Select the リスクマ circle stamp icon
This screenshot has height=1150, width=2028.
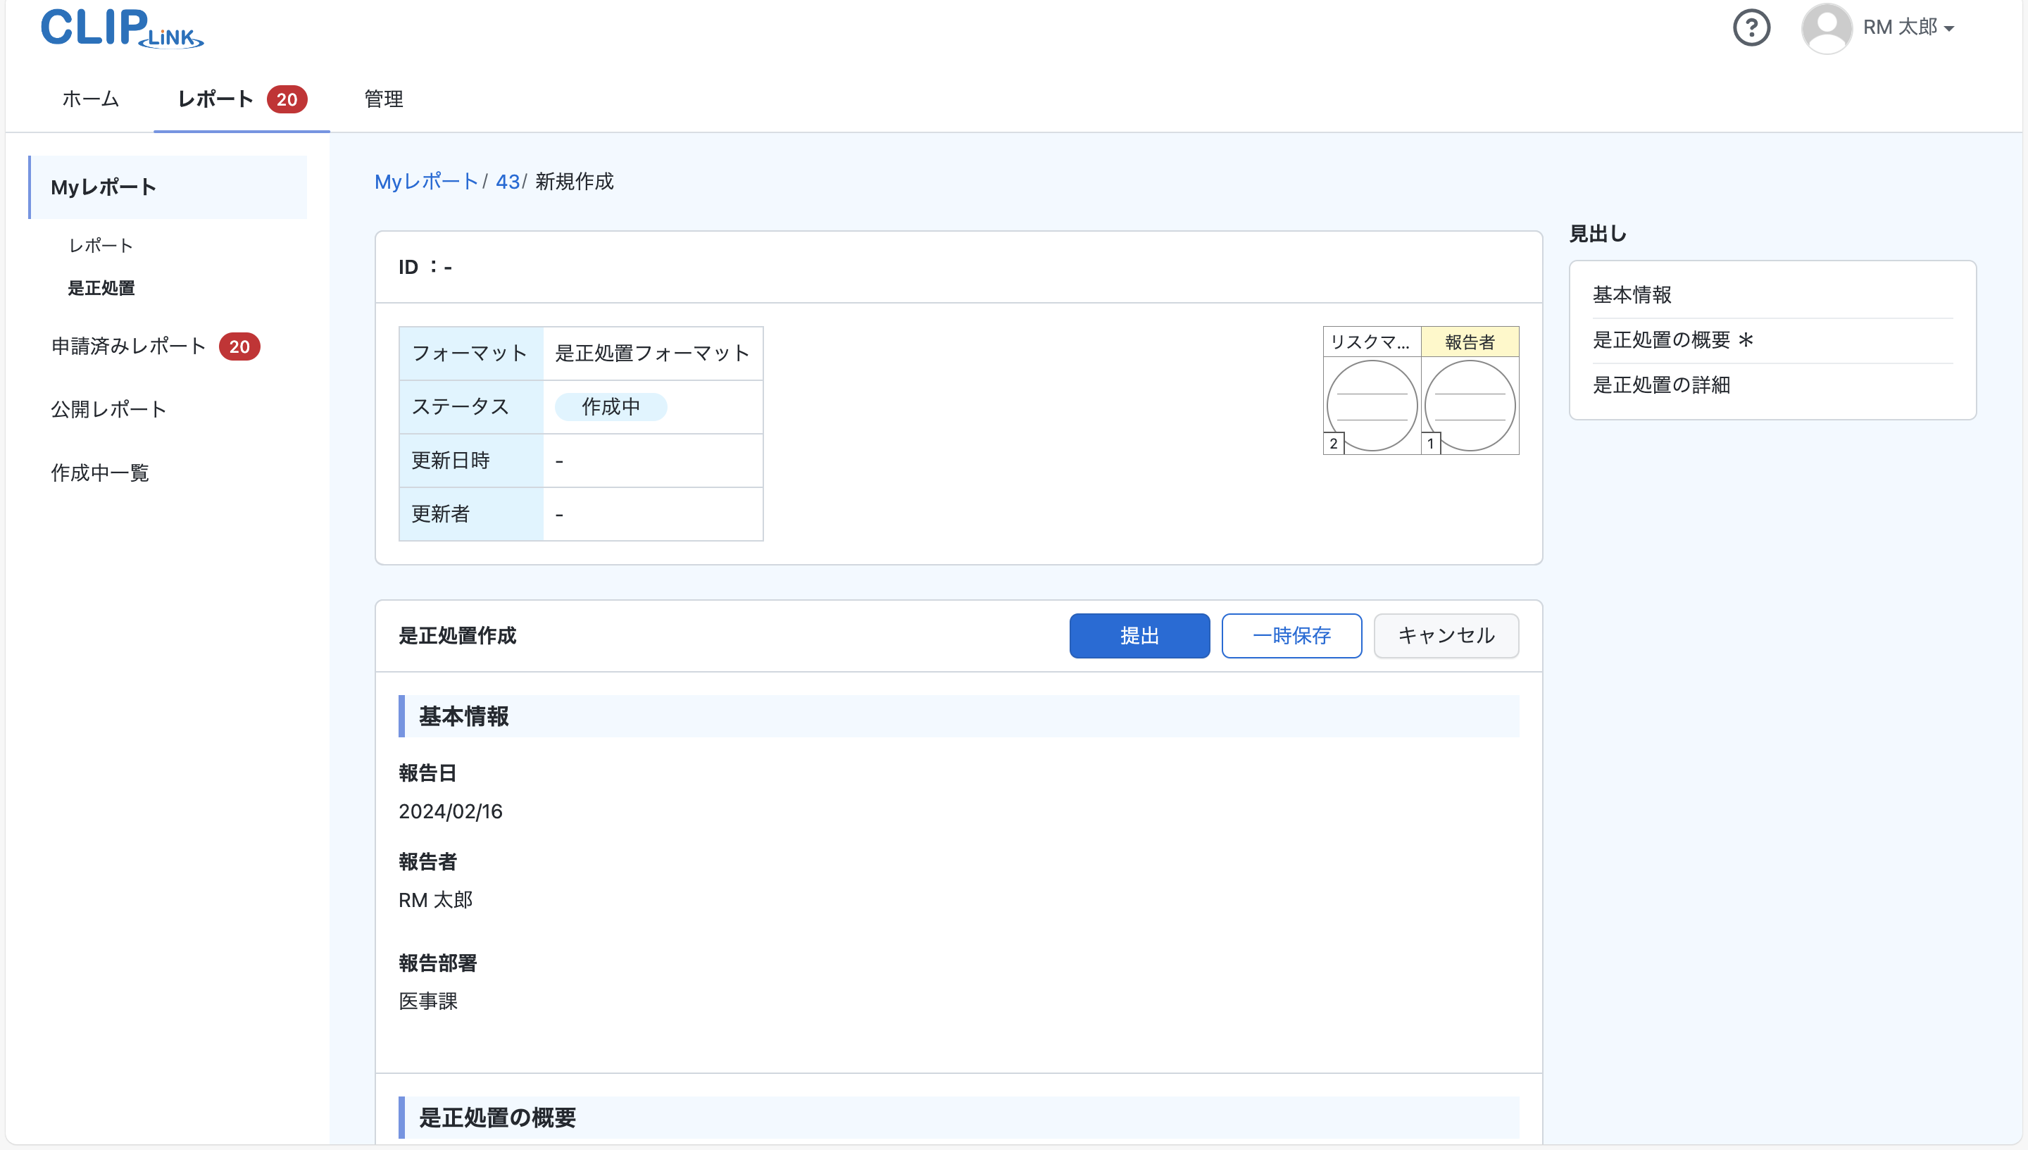1371,404
